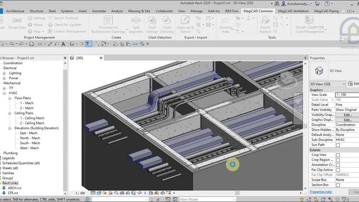Viewport: 359px width, 202px height.
Task: Click the search binoculars icon in title bar
Action: pos(277,4)
